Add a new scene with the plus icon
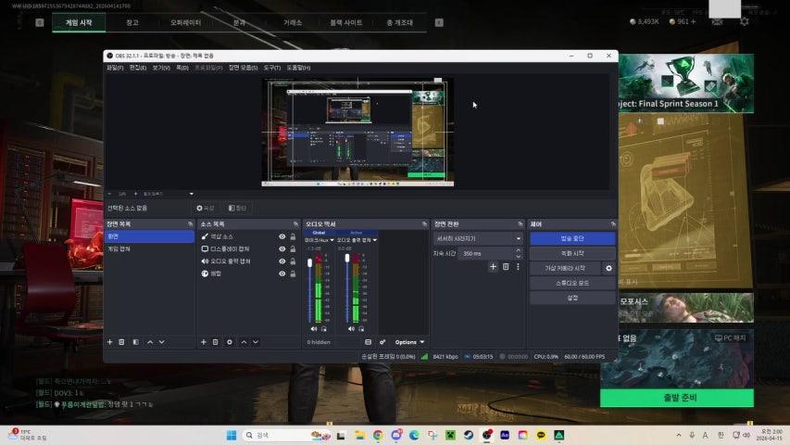The width and height of the screenshot is (790, 445). click(110, 342)
